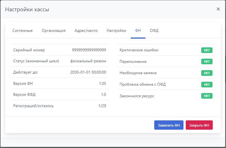Click НЕТ badge for Критические ошибки
The width and height of the screenshot is (226, 148).
207,50
